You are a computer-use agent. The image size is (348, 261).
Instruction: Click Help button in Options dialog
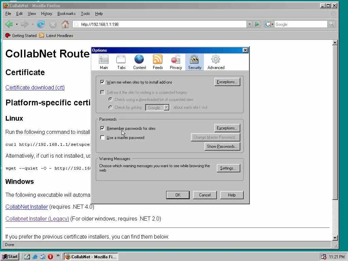pyautogui.click(x=232, y=195)
